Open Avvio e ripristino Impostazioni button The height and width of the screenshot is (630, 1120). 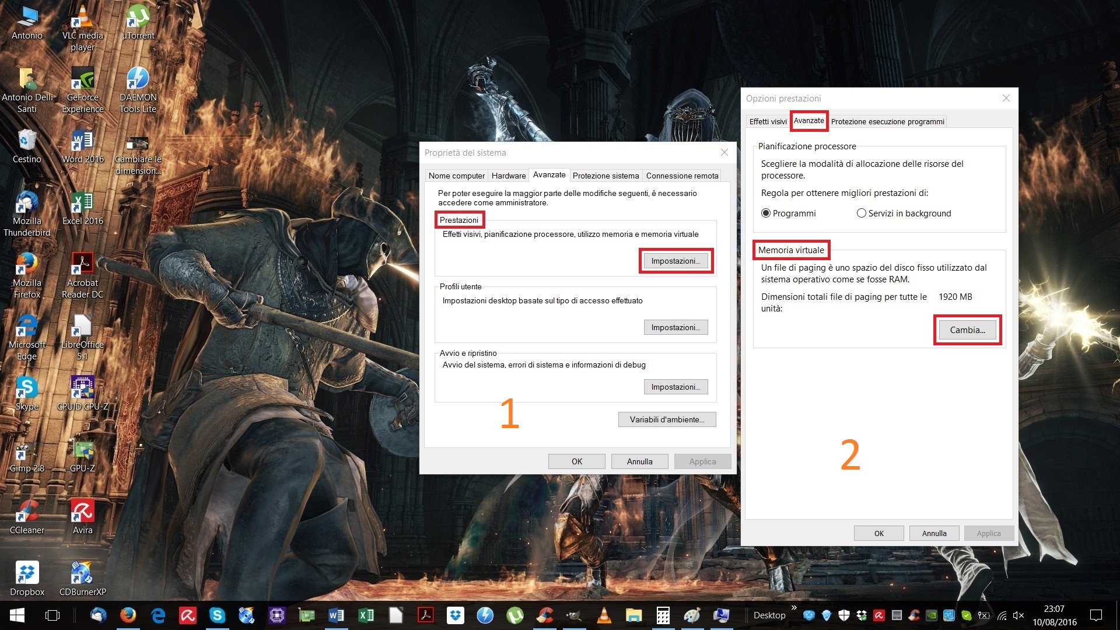tap(675, 387)
